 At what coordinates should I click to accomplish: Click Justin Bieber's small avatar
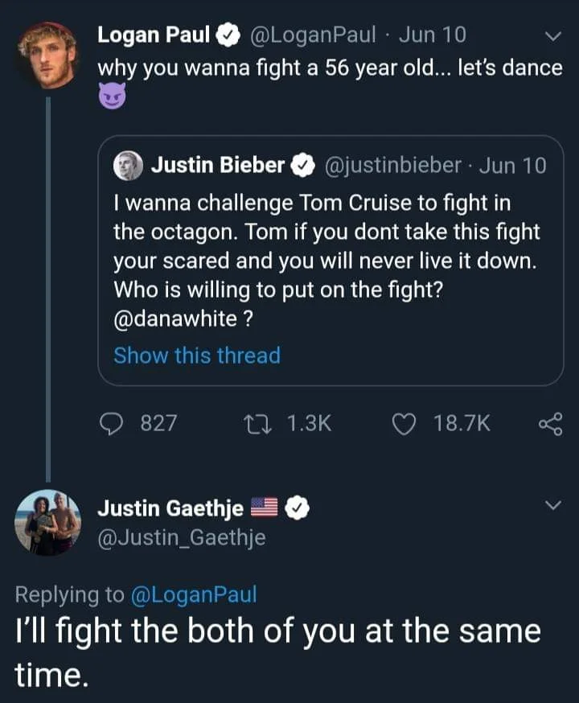point(129,166)
